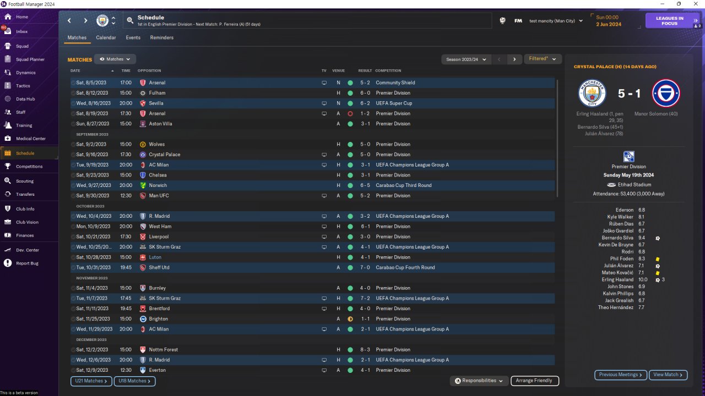This screenshot has width=705, height=396.
Task: Open Tactics in the sidebar
Action: pyautogui.click(x=23, y=86)
